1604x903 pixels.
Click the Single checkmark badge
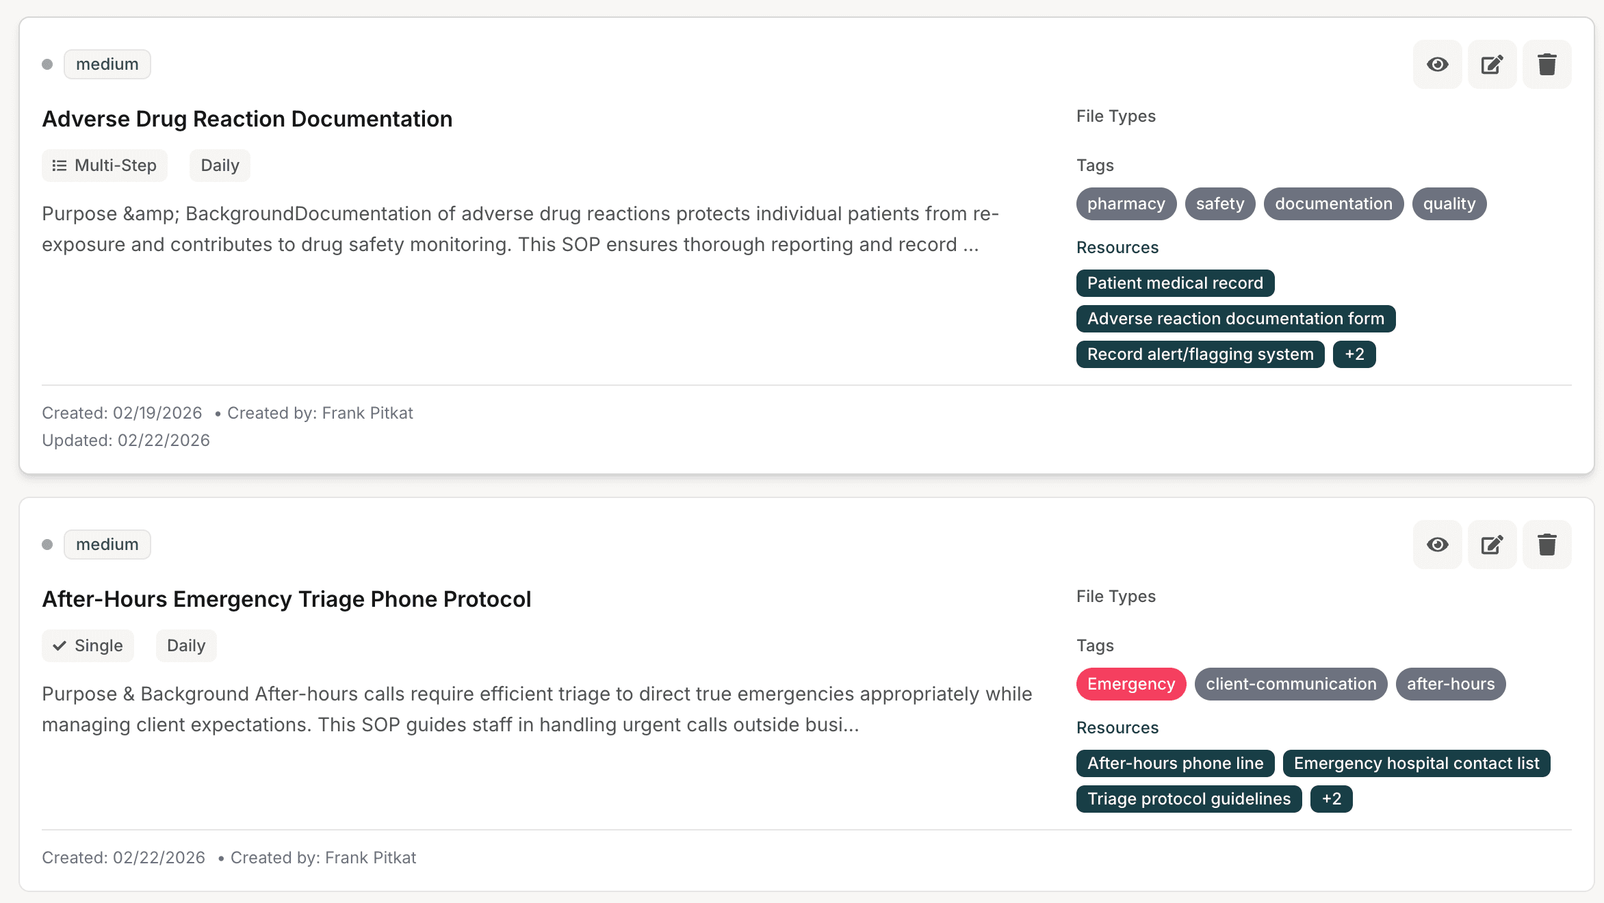pos(88,646)
